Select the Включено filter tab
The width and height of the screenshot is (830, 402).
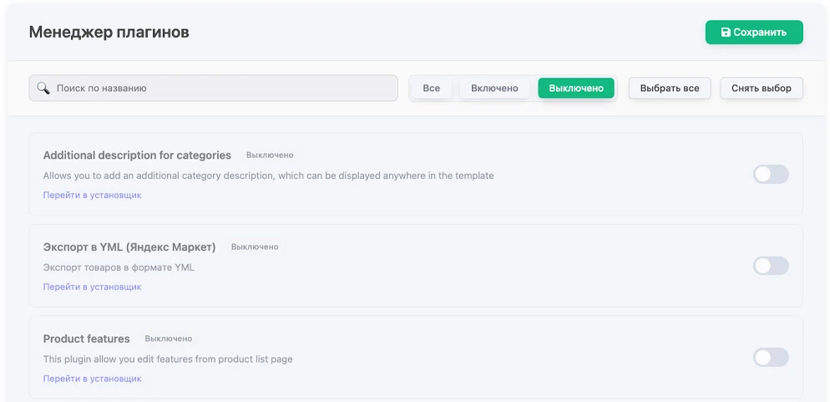tap(494, 88)
